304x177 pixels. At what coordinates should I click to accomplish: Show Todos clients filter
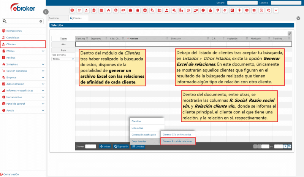click(x=63, y=38)
